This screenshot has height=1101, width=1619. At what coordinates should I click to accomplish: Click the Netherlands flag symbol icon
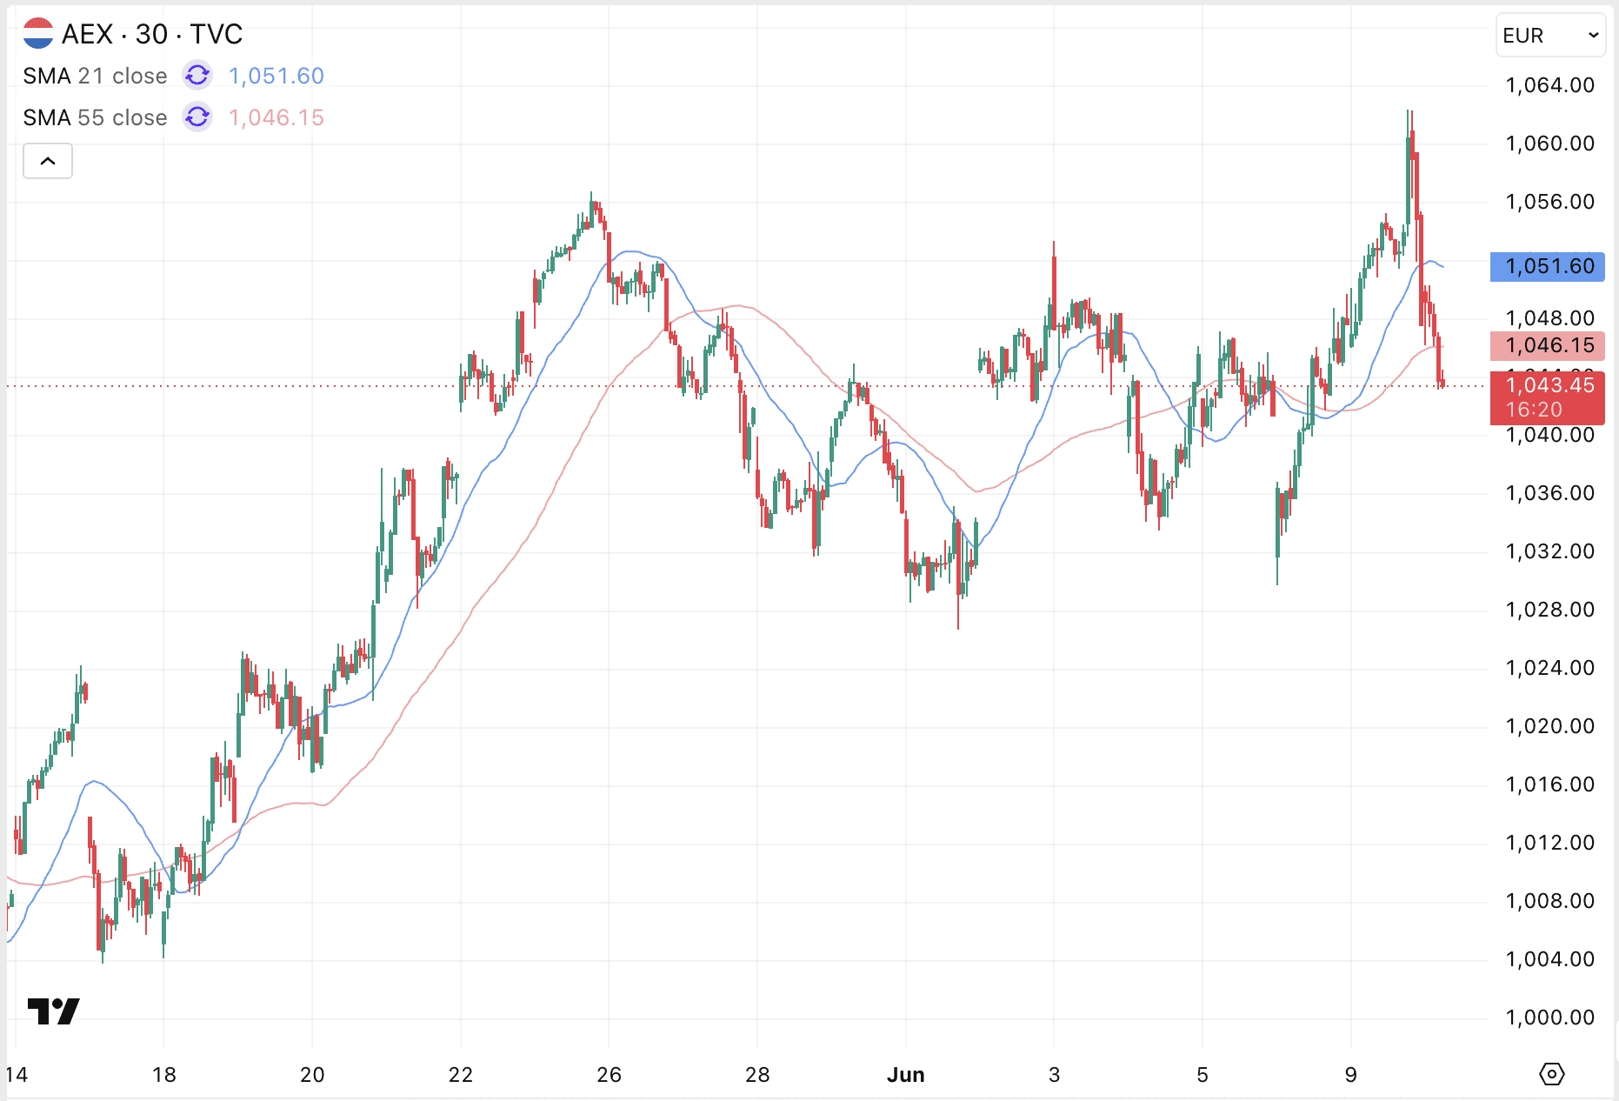[38, 34]
